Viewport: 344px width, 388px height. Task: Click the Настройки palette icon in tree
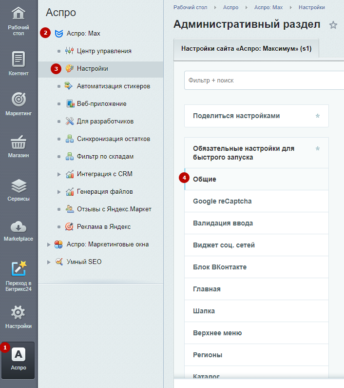tap(70, 68)
